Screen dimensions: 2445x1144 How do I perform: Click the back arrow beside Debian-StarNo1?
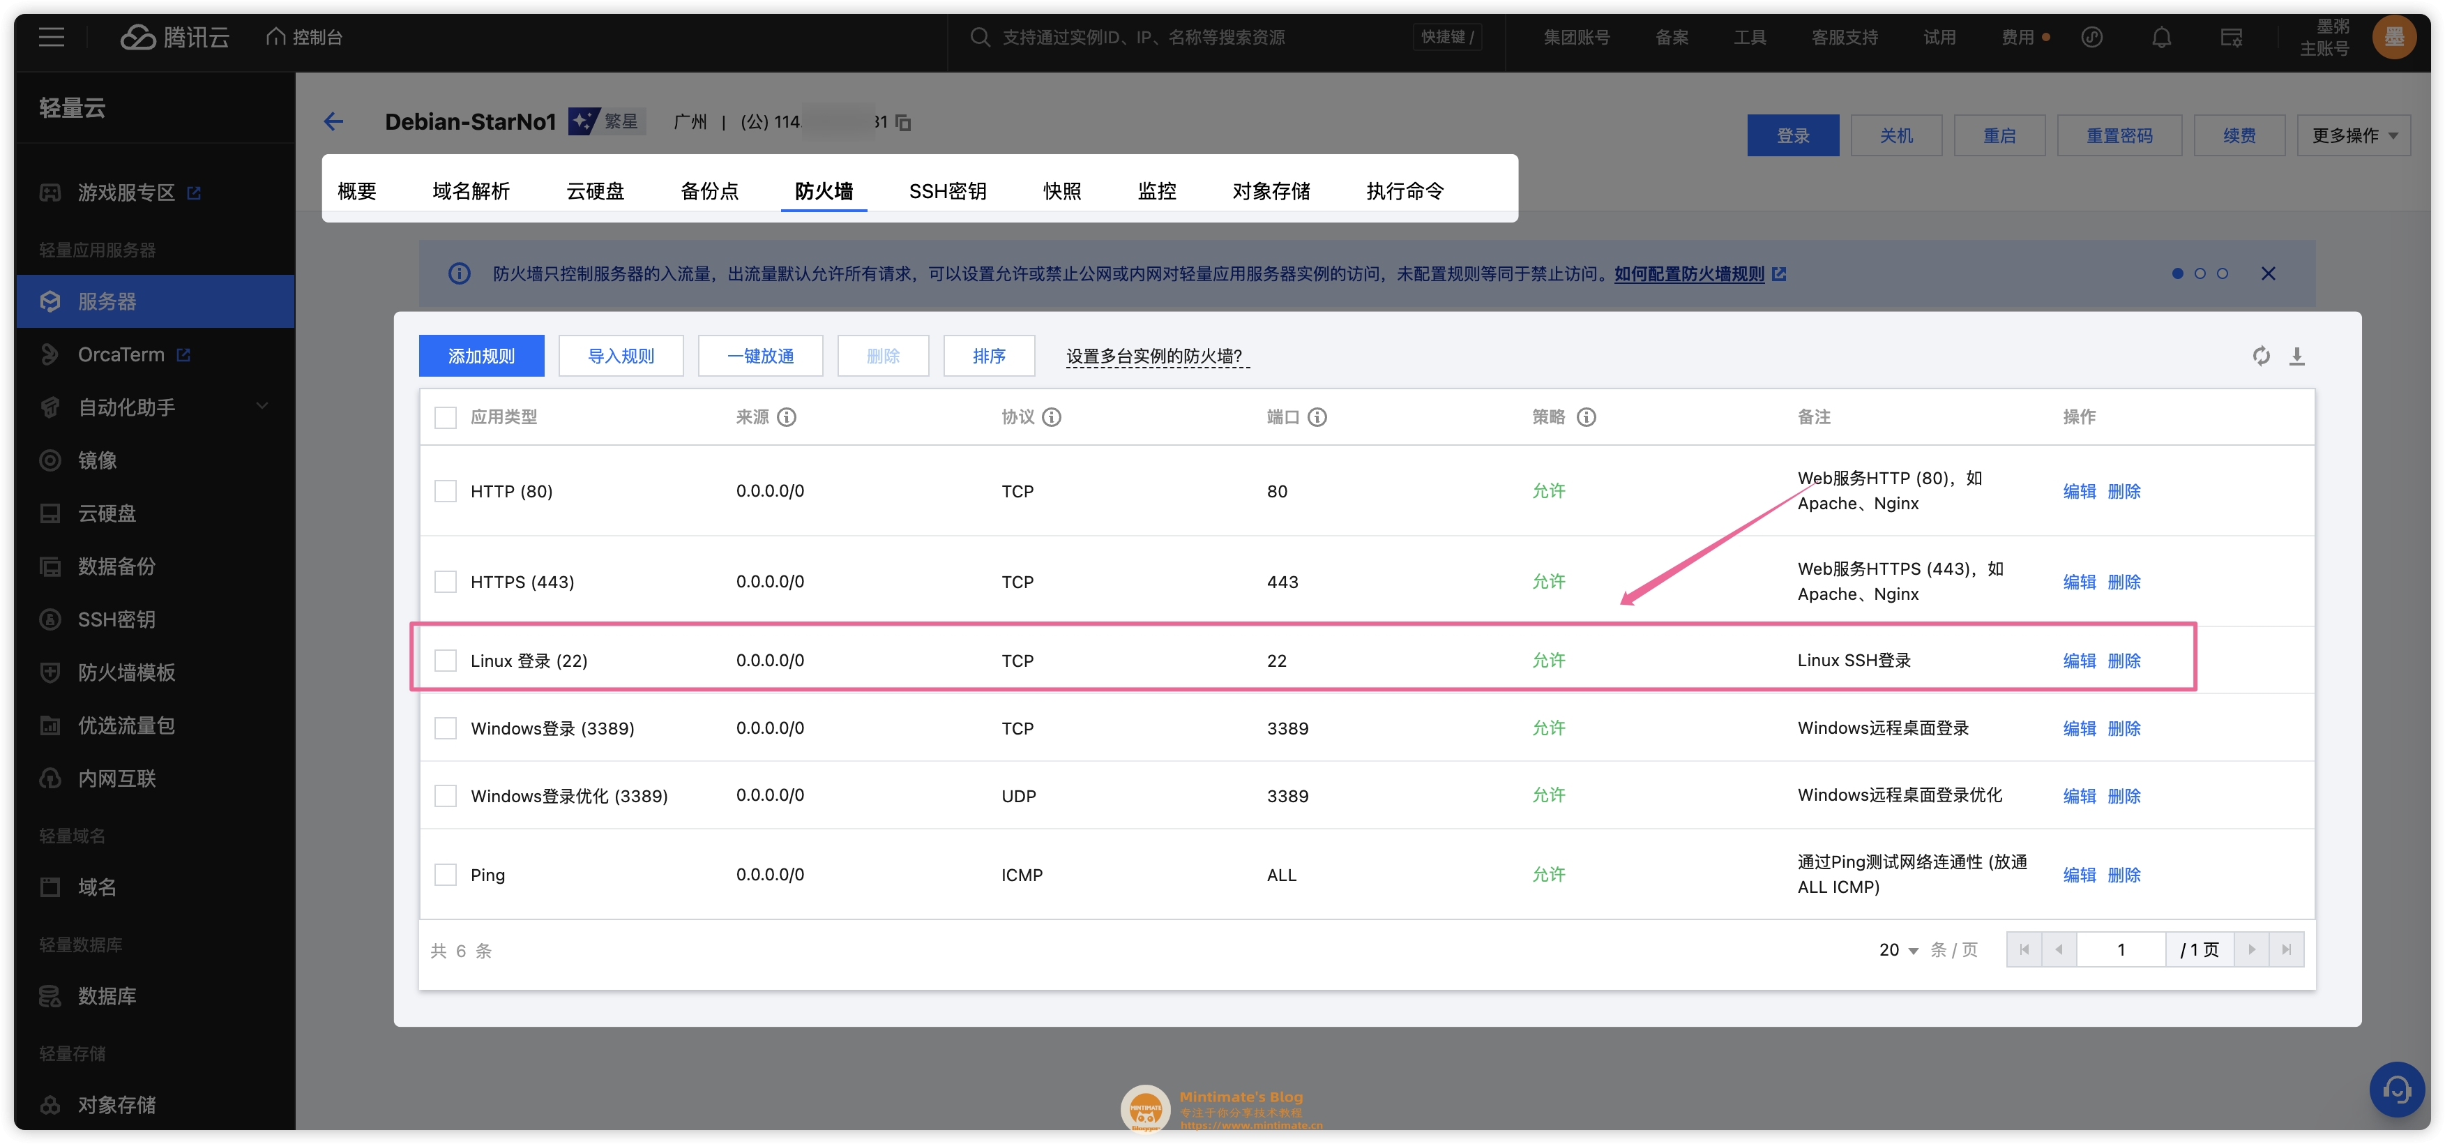click(333, 121)
